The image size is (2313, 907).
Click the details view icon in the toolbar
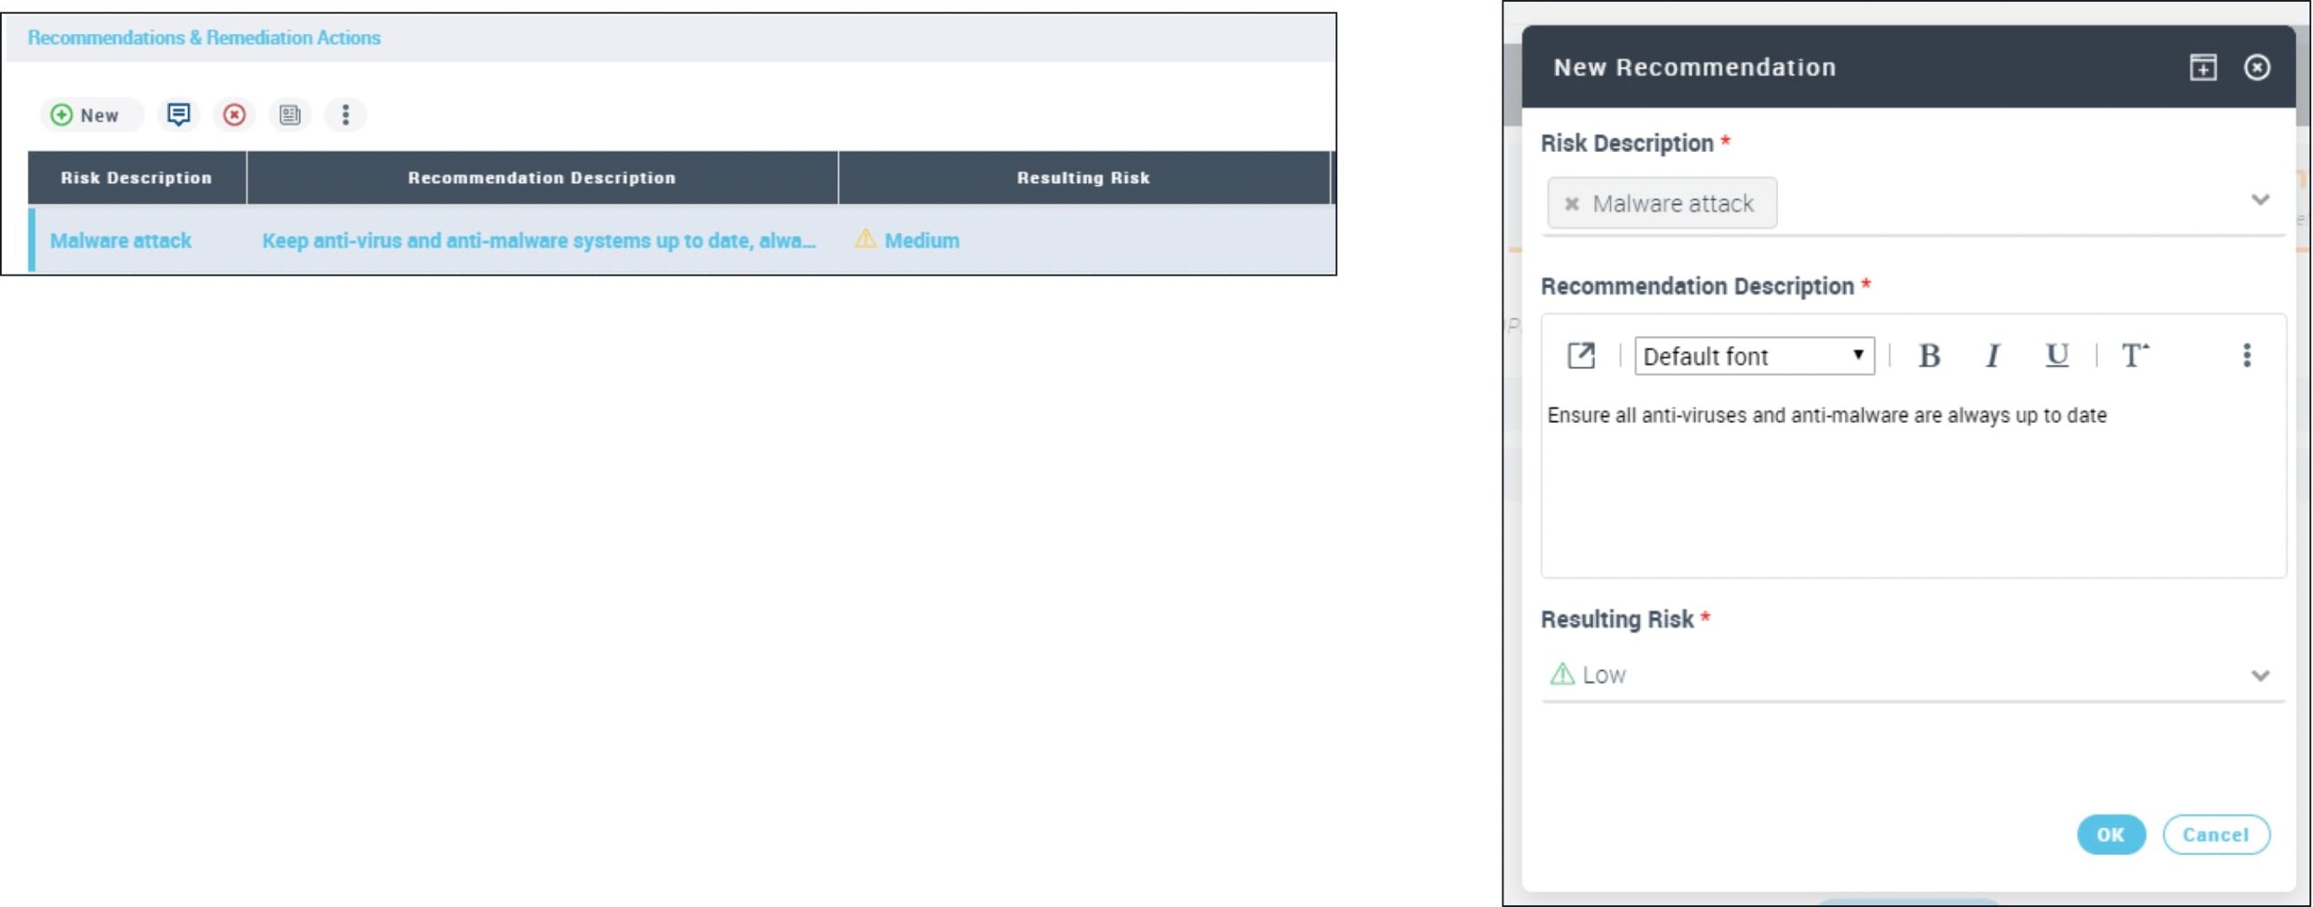tap(290, 115)
